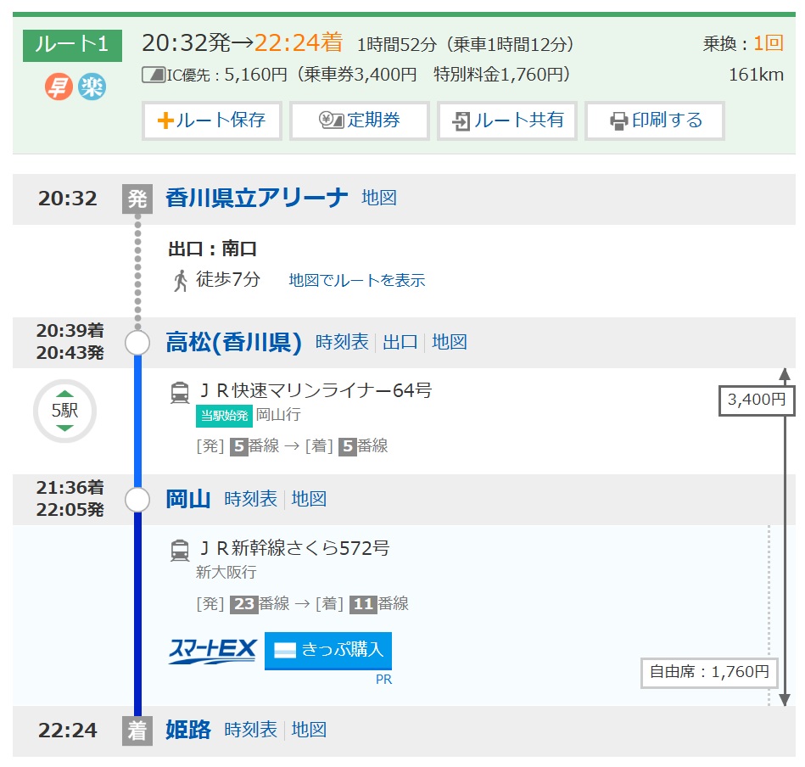Click 地図でルートを表示 link
Viewport: 805px width, 767px height.
[x=357, y=280]
